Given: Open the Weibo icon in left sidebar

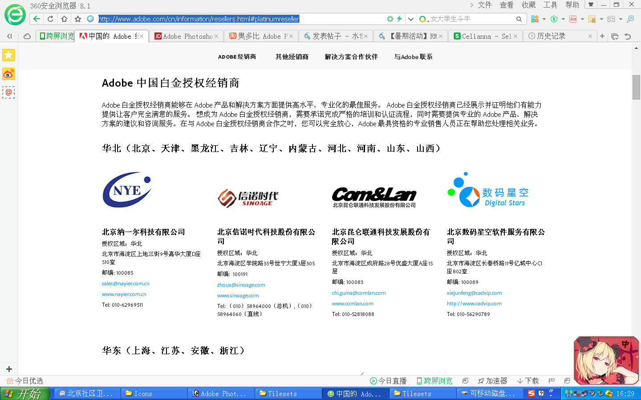Looking at the screenshot, I should click(x=8, y=74).
